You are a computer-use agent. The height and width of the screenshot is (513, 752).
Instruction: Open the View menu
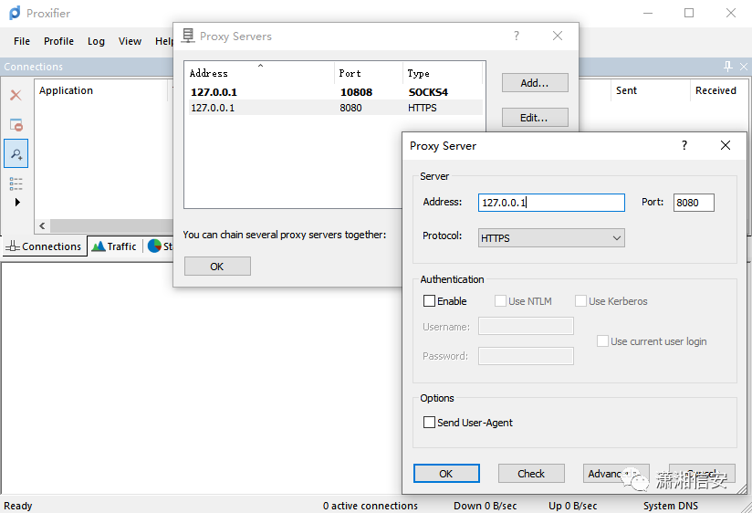coord(130,41)
